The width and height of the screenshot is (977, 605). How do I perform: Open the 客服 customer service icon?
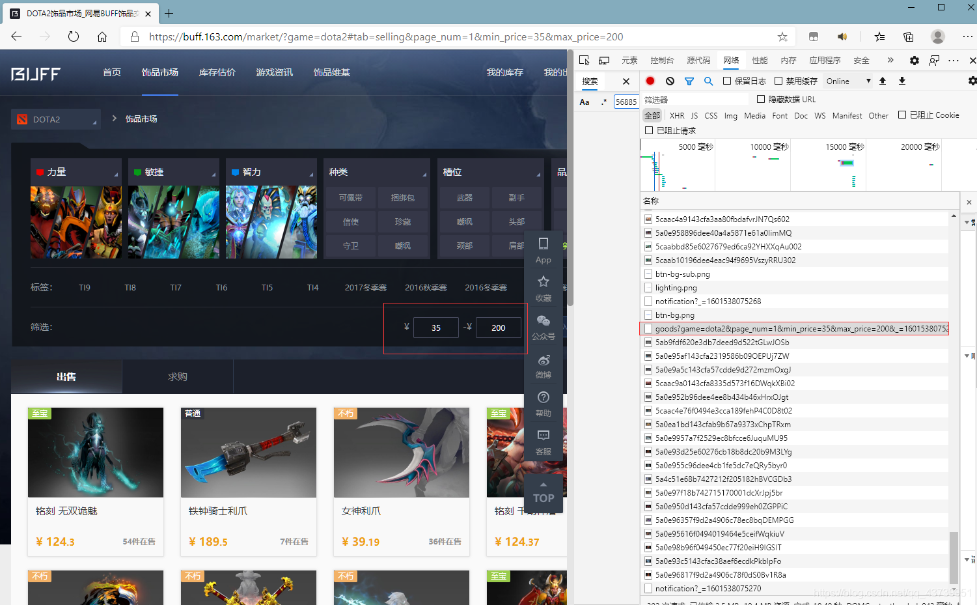544,442
